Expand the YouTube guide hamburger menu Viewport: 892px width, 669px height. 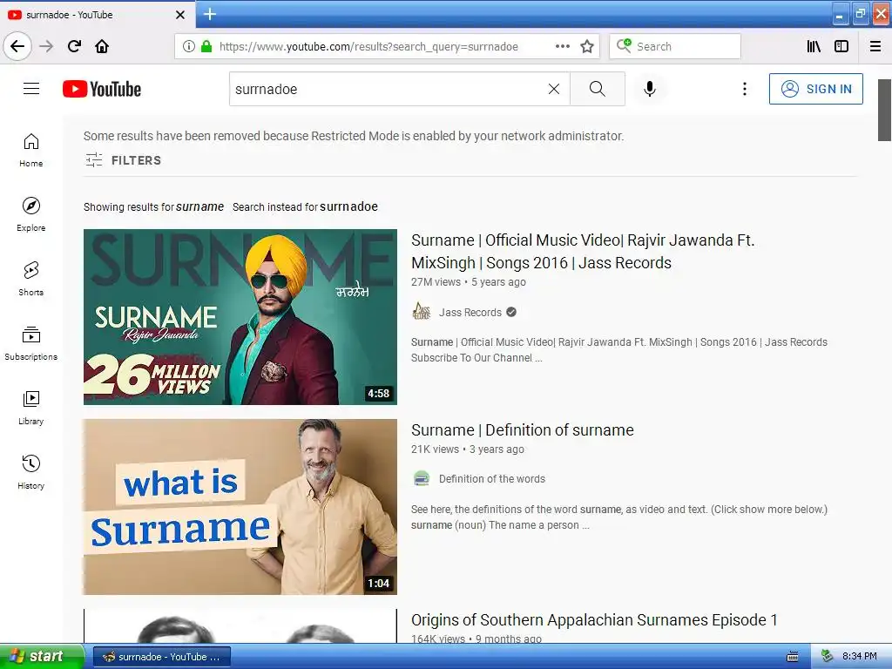(x=31, y=89)
